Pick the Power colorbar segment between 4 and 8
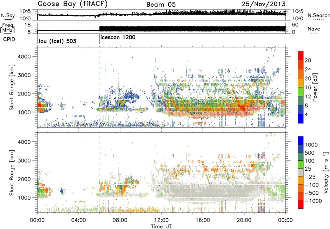Image resolution: width=330 pixels, height=229 pixels. click(301, 110)
